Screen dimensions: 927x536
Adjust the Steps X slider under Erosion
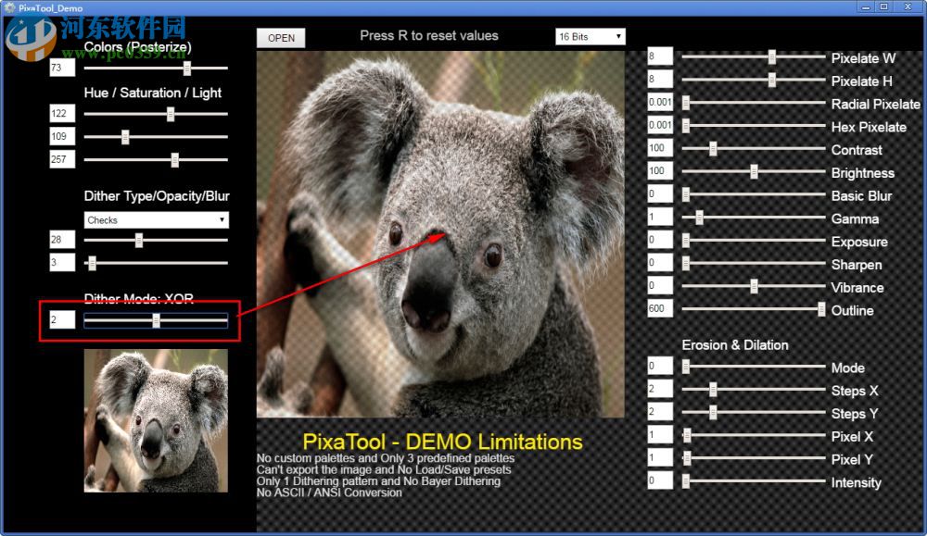[x=712, y=390]
